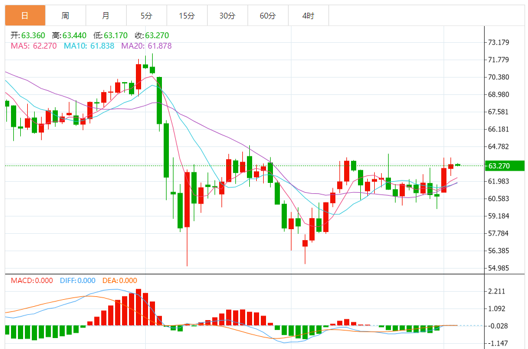Click the -1.147 MACD axis label
The height and width of the screenshot is (349, 528).
pos(498,344)
